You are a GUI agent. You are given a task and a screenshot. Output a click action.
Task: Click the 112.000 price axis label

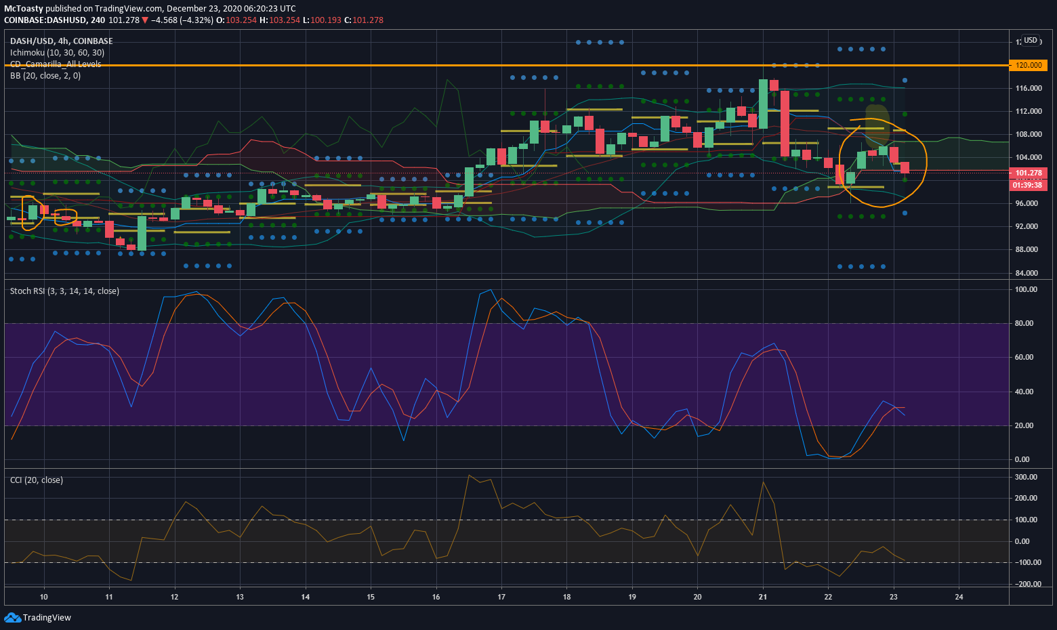tap(1029, 111)
